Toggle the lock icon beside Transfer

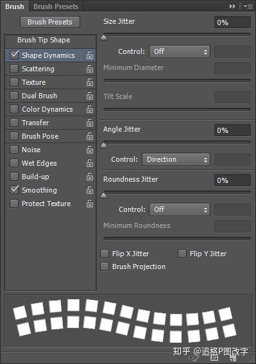point(90,123)
